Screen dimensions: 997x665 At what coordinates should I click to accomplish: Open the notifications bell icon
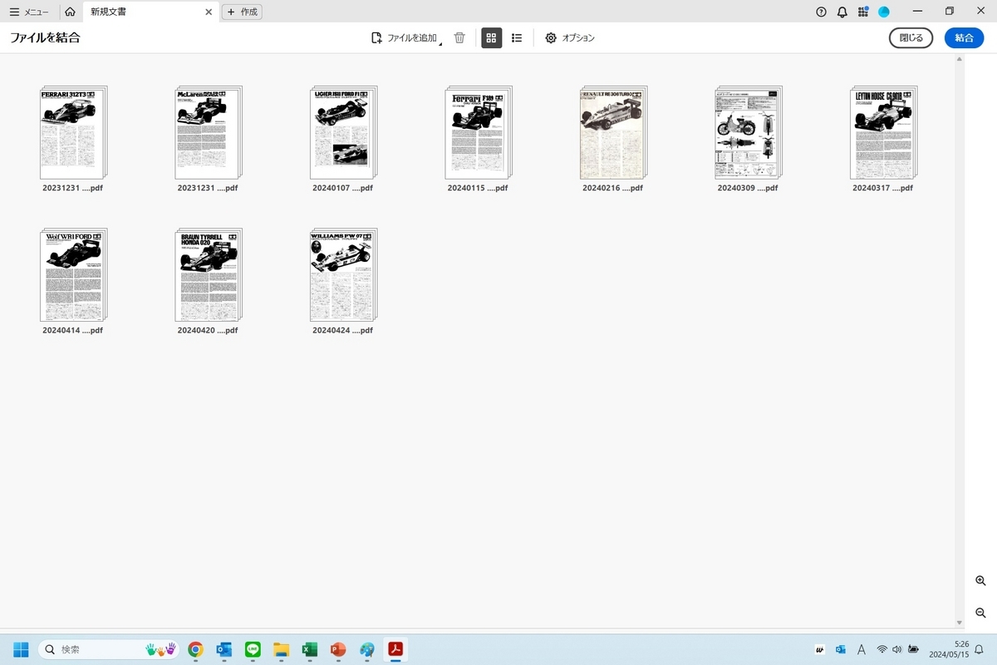(x=842, y=12)
